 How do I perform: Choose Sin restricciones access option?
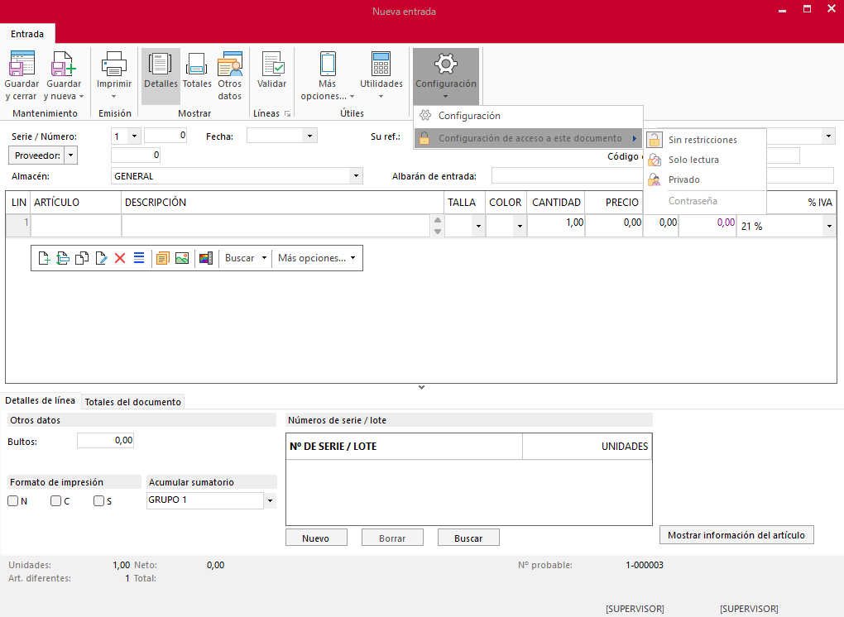point(705,140)
